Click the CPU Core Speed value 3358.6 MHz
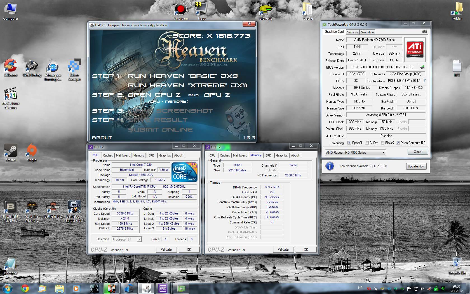Viewport: 470px width, 294px height. [x=125, y=213]
